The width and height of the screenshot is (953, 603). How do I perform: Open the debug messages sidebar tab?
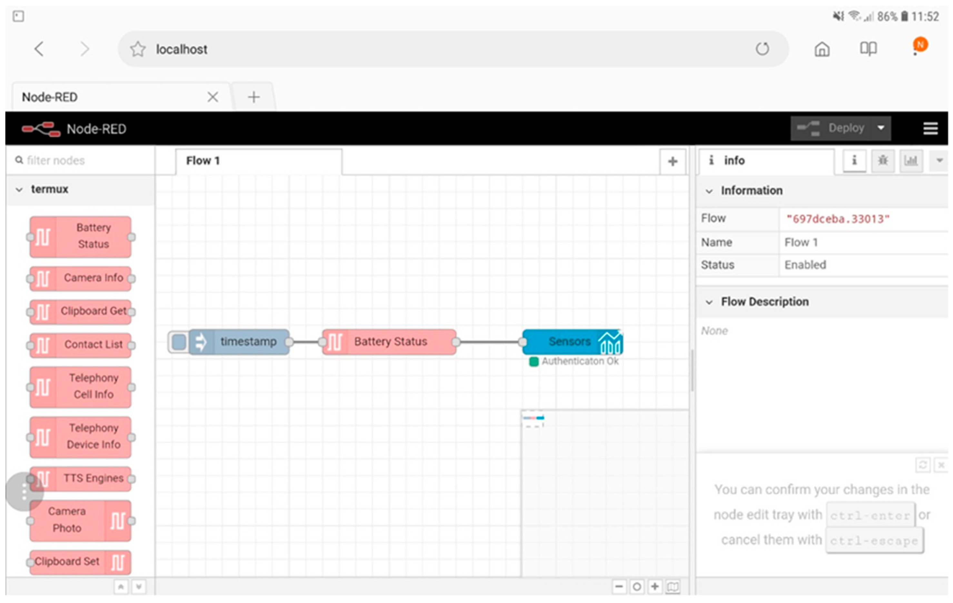pos(883,160)
